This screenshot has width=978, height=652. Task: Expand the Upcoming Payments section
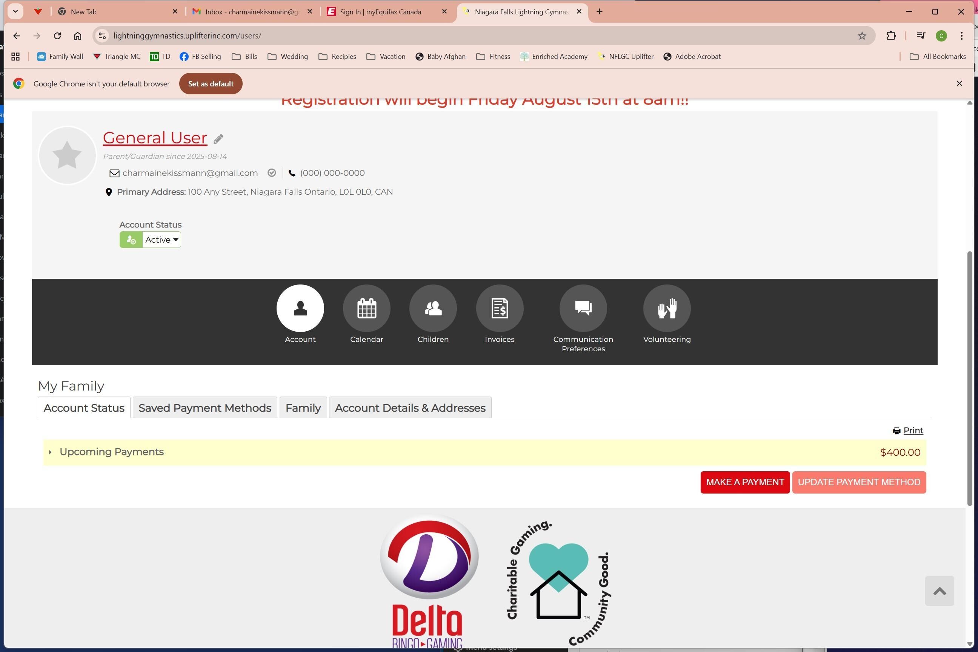(111, 452)
